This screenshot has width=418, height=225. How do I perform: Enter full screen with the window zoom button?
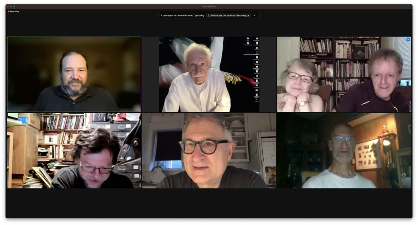pyautogui.click(x=14, y=6)
